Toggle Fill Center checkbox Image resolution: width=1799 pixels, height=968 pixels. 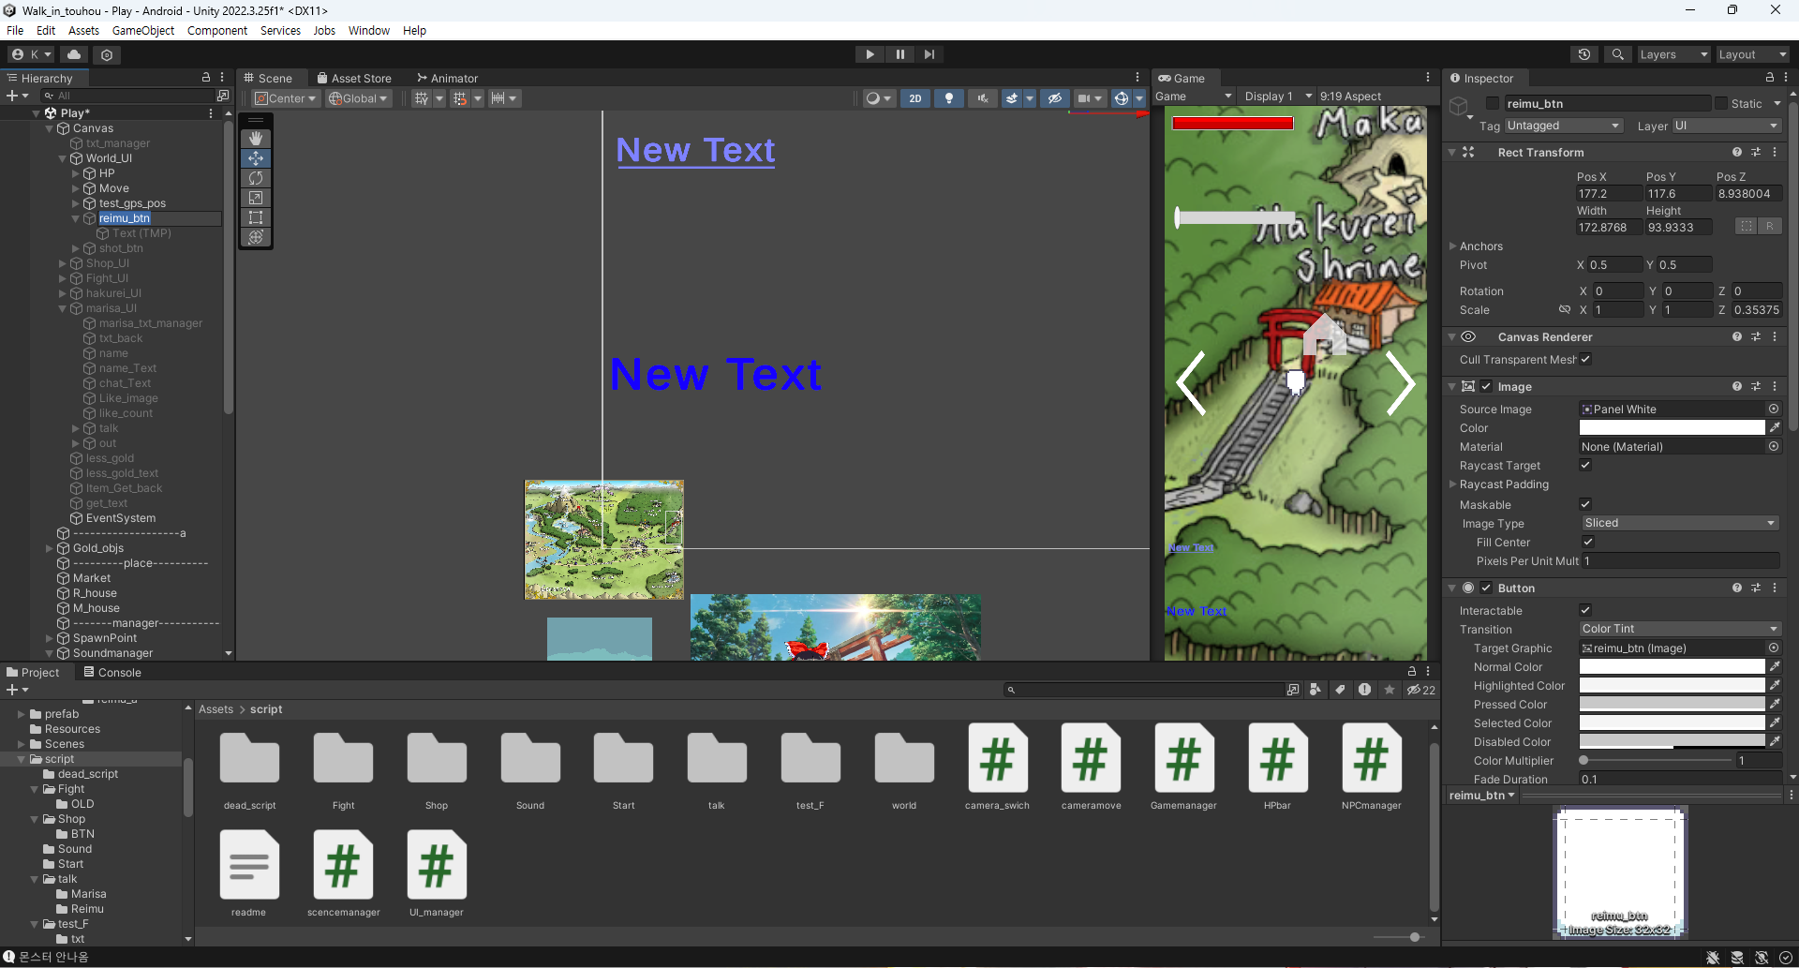(1588, 542)
